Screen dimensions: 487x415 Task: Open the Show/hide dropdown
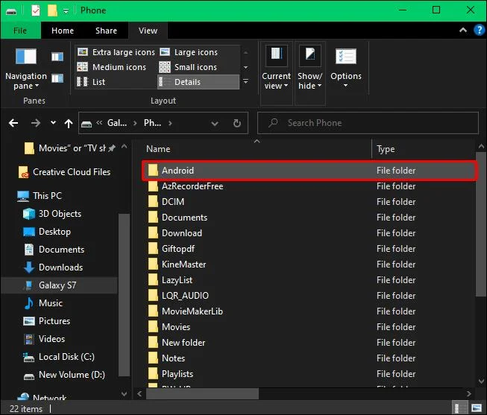(310, 69)
